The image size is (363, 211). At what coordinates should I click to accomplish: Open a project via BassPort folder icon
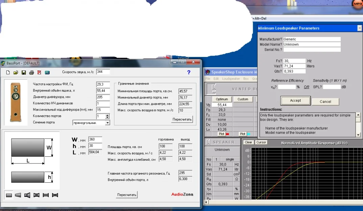(x=16, y=72)
